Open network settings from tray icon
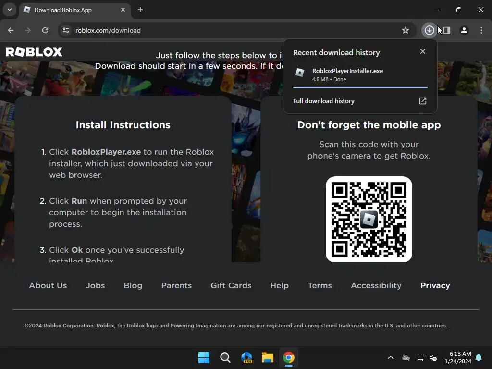 tap(421, 357)
